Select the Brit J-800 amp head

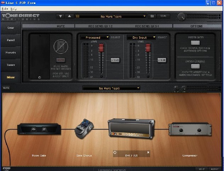[x=131, y=129]
